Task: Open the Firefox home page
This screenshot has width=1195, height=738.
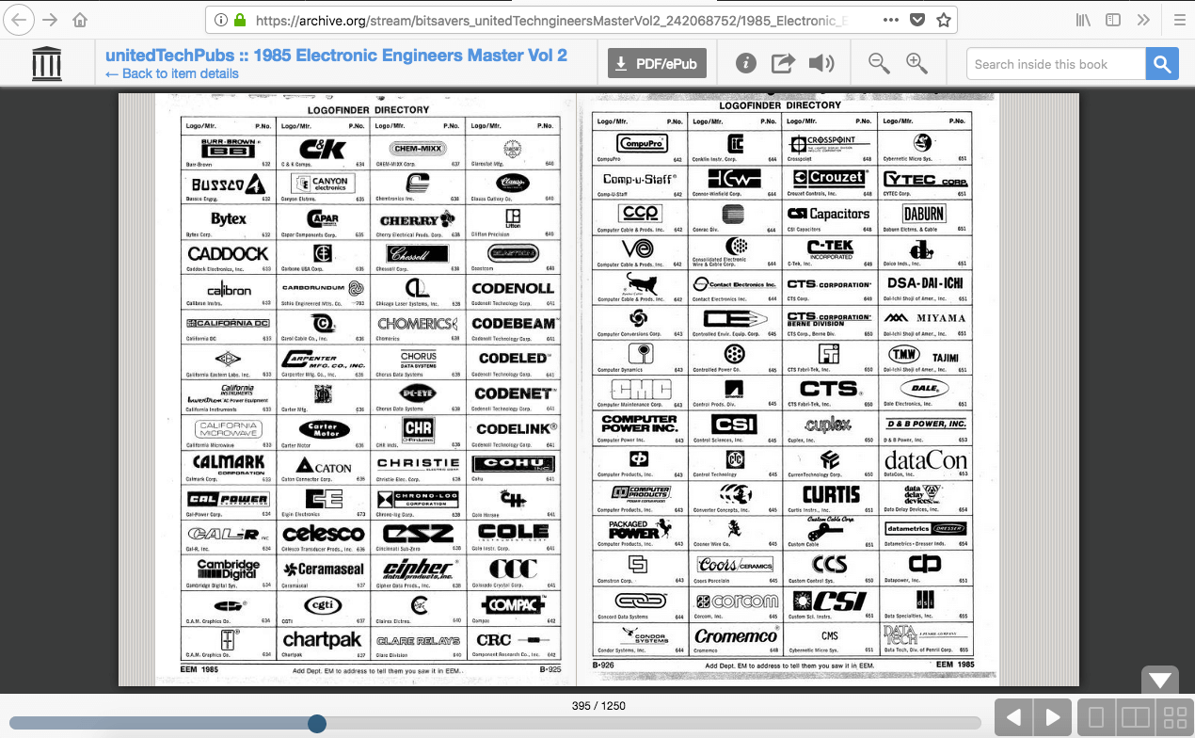Action: pyautogui.click(x=80, y=20)
